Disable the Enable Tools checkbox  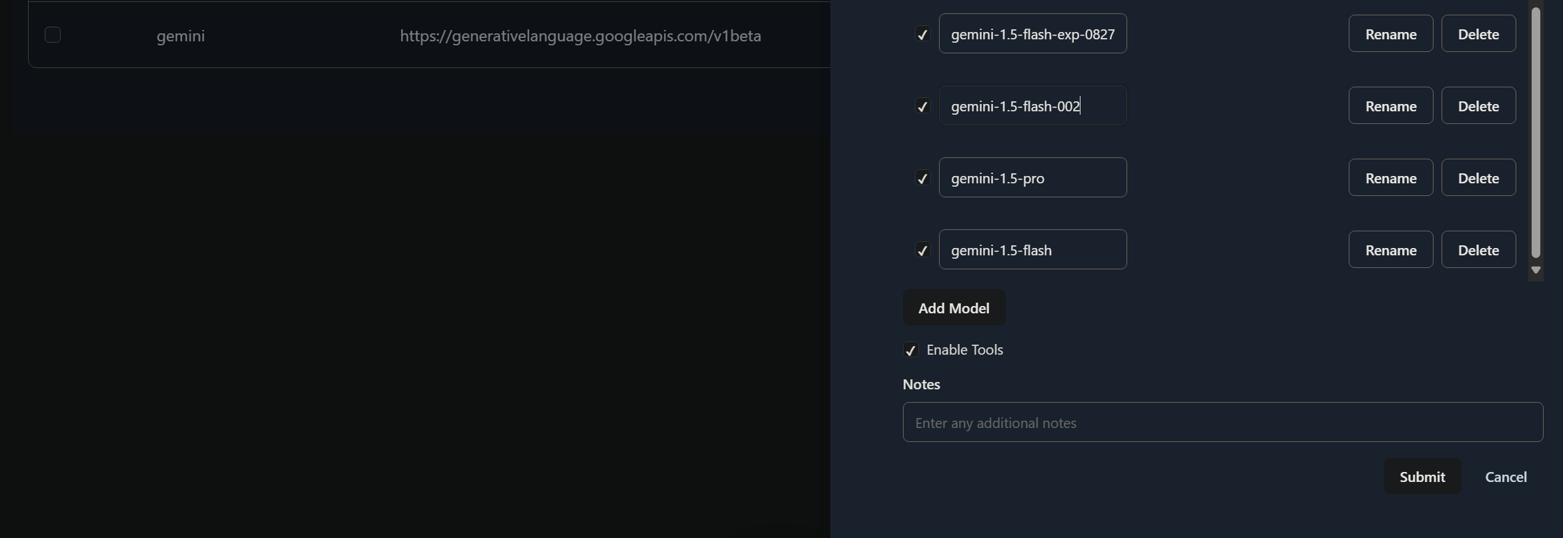(910, 350)
